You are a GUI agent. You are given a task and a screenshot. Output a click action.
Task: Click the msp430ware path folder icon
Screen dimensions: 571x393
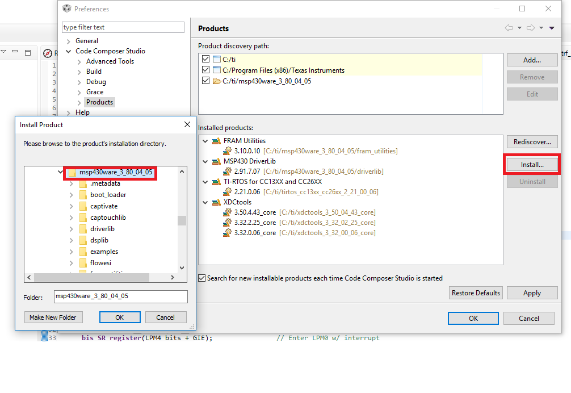(217, 81)
